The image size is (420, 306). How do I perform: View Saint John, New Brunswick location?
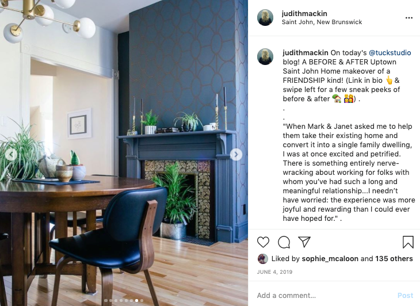click(322, 22)
